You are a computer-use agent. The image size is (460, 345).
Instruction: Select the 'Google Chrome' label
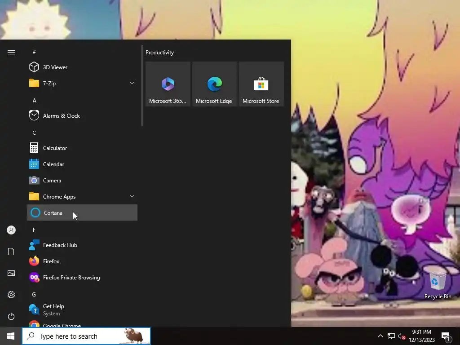pyautogui.click(x=62, y=325)
